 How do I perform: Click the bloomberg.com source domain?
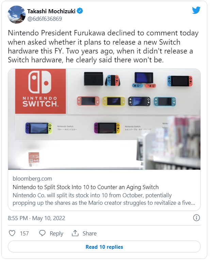32,179
